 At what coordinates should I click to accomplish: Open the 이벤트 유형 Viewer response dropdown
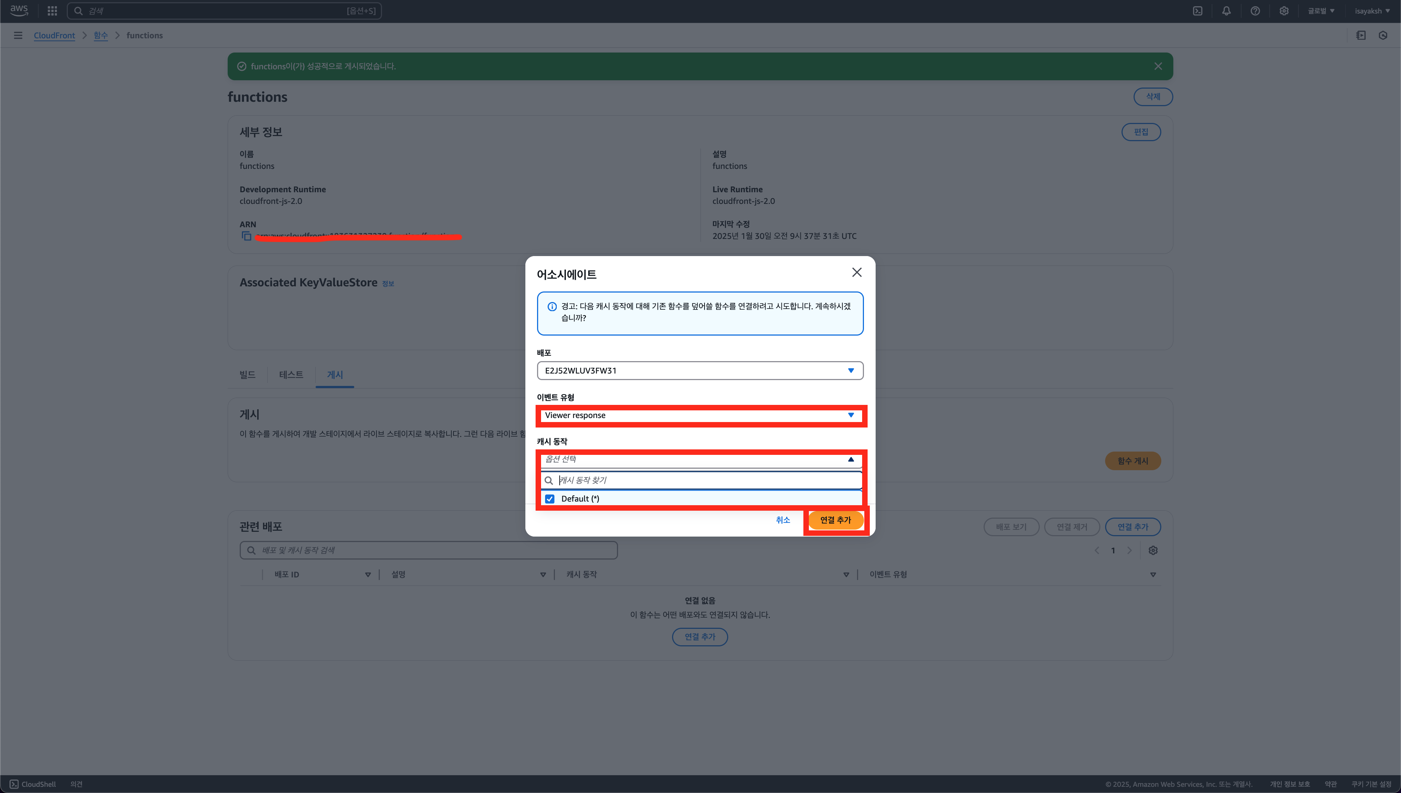point(700,415)
